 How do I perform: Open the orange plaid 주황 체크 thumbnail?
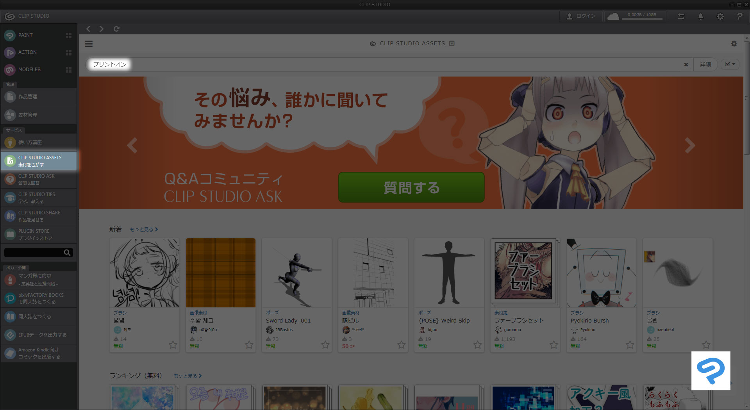(221, 273)
